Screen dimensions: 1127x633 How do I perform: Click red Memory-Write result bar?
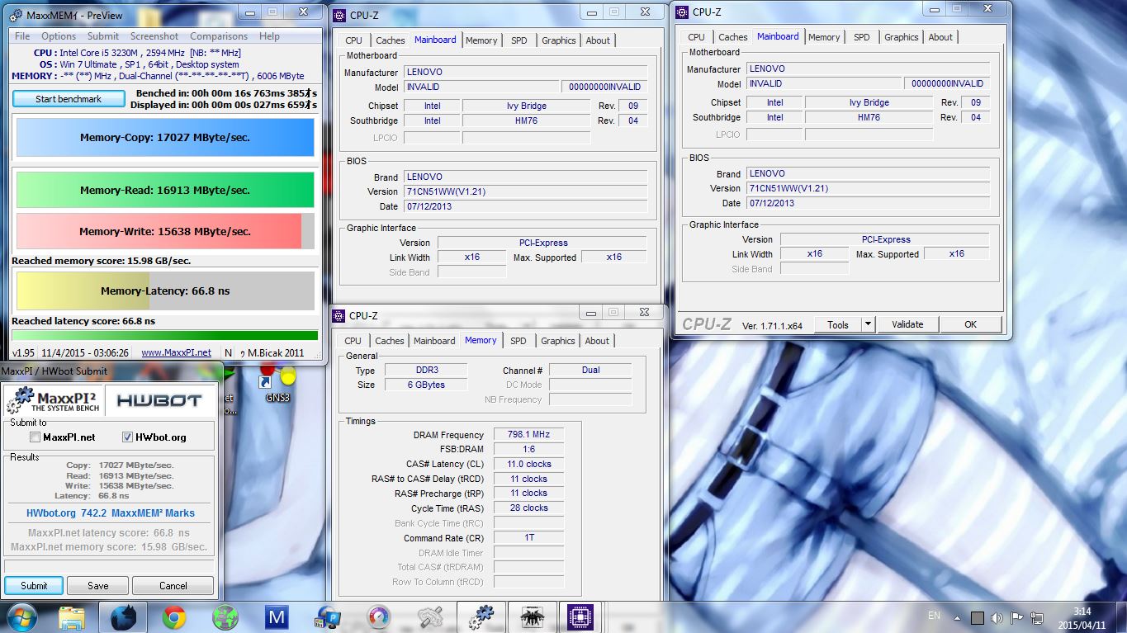(x=165, y=231)
